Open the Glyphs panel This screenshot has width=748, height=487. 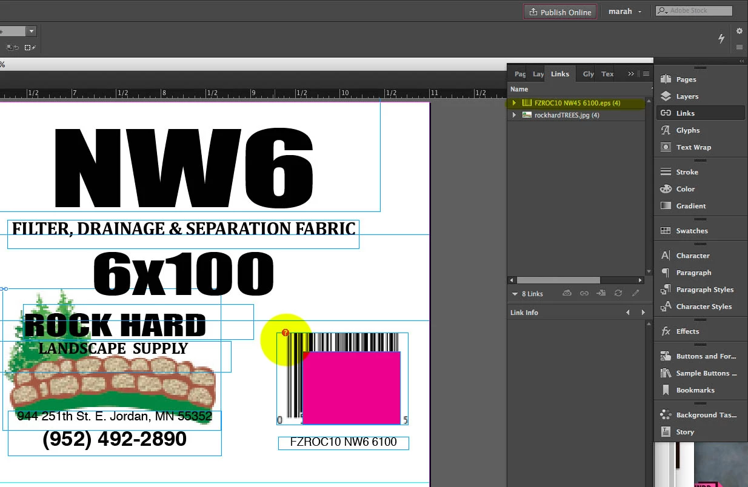click(700, 130)
